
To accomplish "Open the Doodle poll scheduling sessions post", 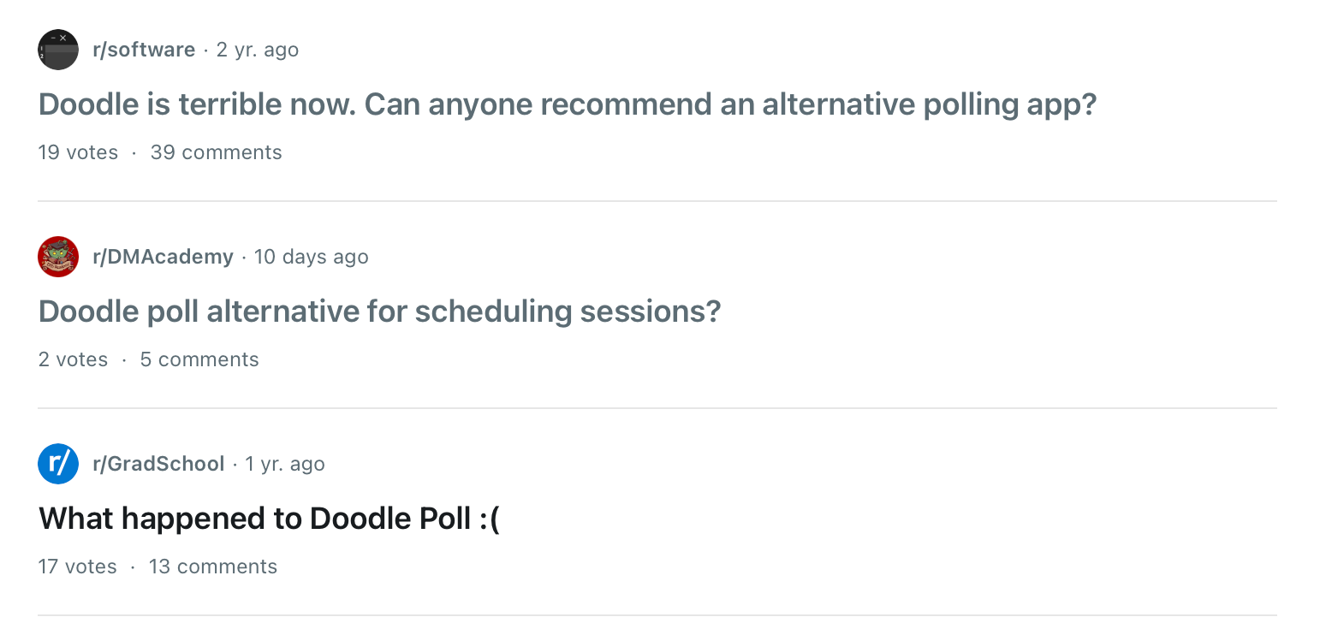I will 379,311.
